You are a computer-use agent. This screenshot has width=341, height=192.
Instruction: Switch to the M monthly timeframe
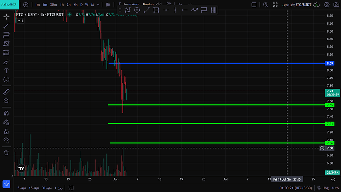[92, 5]
